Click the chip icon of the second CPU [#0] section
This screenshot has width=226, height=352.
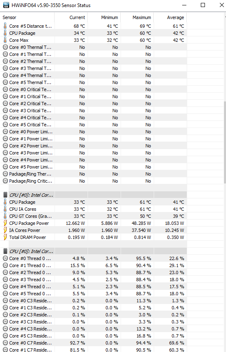[5, 251]
